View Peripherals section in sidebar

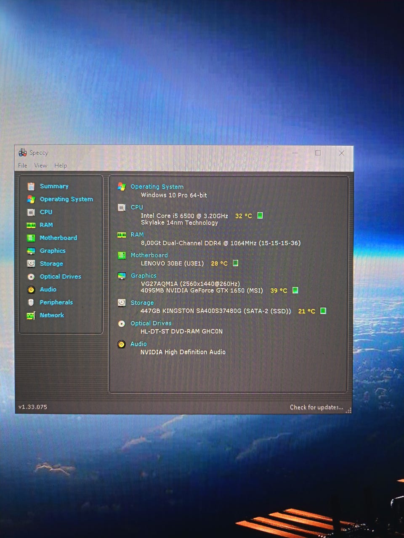point(56,302)
